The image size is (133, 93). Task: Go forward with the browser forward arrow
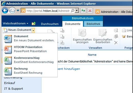[x=12, y=11]
